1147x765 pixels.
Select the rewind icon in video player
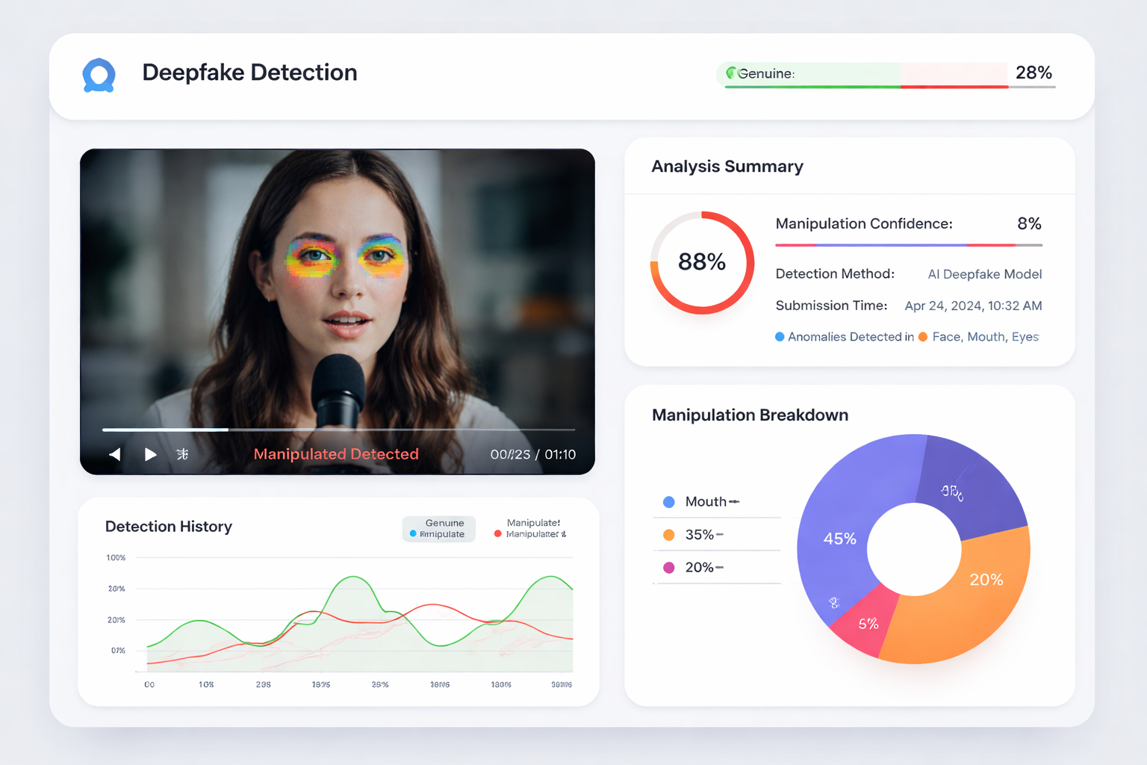(x=115, y=453)
